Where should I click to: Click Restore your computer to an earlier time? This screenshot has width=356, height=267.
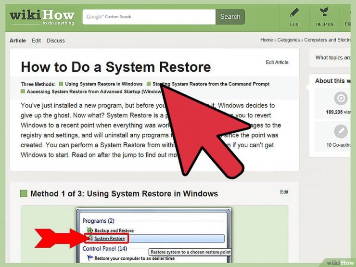coord(134,258)
